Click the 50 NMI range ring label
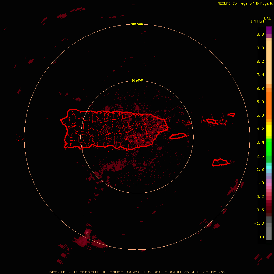Viewport: 274px width, 274px height. (x=137, y=80)
